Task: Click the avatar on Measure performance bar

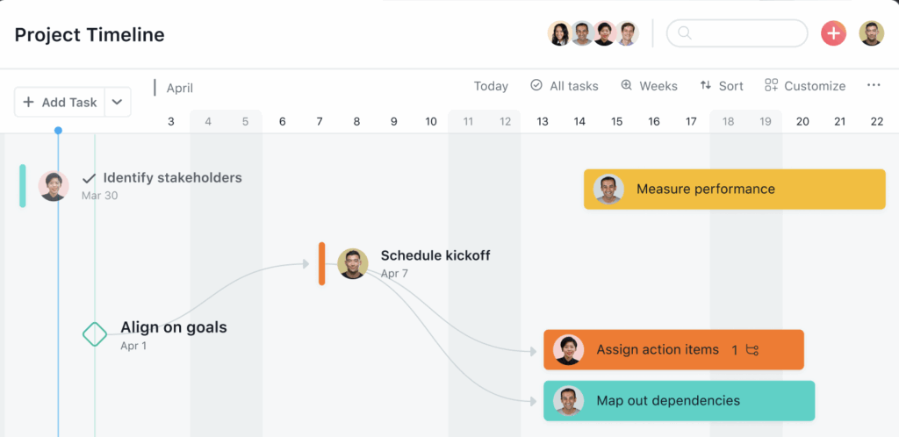Action: (x=608, y=189)
